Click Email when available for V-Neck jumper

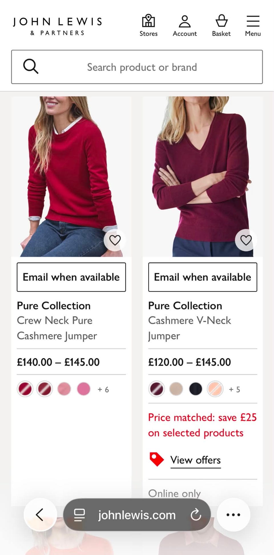click(x=203, y=277)
